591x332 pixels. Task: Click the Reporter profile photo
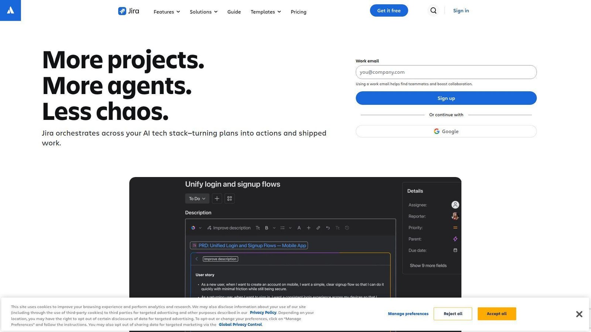click(455, 216)
